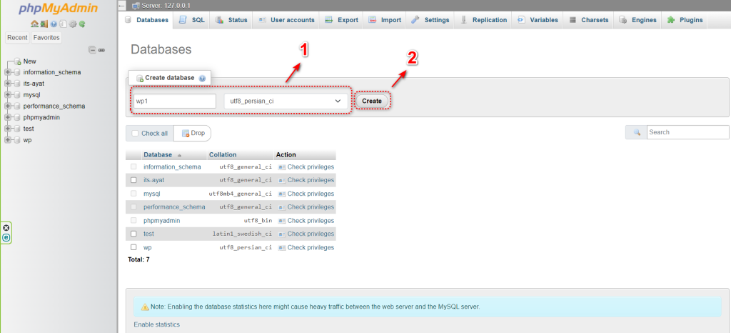Select the wp database row checkbox

click(133, 247)
